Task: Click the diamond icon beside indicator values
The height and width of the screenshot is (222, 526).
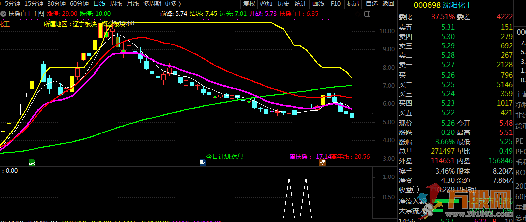Action: (x=358, y=14)
